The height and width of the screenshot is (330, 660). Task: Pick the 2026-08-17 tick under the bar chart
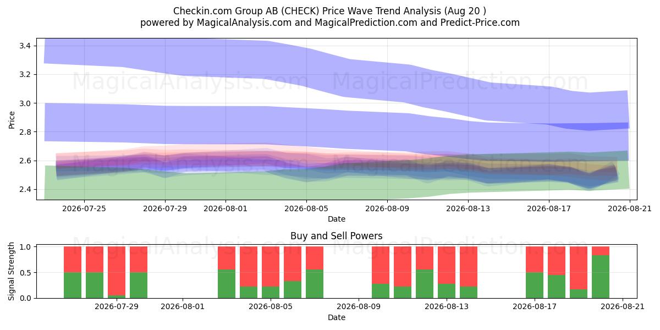click(535, 307)
